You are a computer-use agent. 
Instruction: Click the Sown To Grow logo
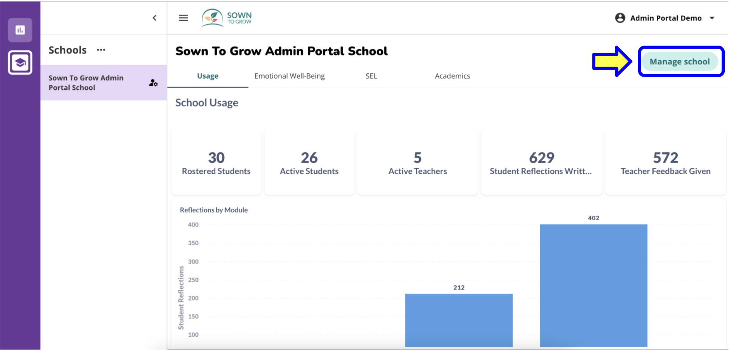click(x=227, y=18)
